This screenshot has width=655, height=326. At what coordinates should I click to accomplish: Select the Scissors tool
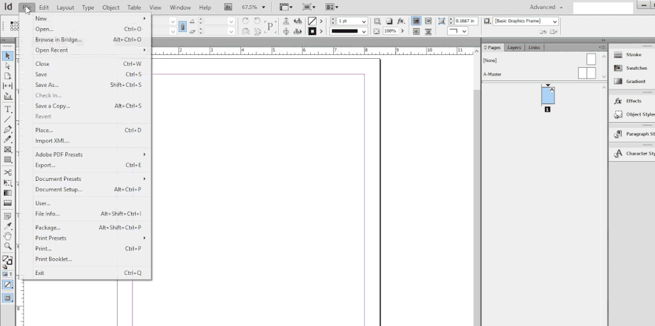pos(8,173)
